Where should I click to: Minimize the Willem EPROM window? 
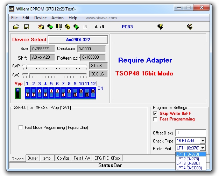(179, 8)
